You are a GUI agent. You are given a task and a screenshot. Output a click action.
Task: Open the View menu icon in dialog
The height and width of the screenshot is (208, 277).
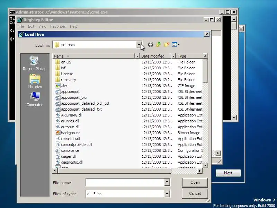pos(176,44)
